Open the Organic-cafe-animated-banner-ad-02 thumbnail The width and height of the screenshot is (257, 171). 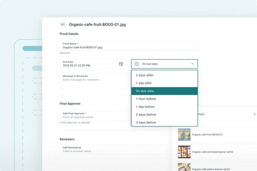[x=184, y=152]
